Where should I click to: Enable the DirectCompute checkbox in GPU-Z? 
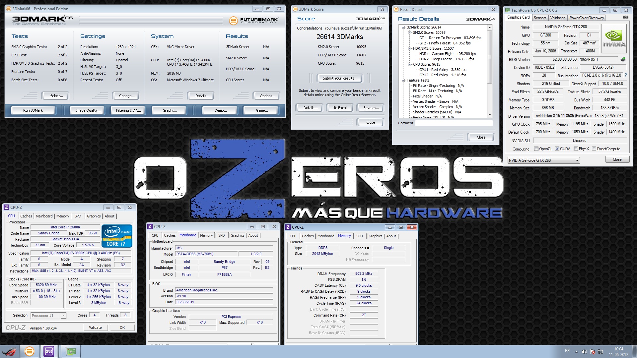point(594,149)
